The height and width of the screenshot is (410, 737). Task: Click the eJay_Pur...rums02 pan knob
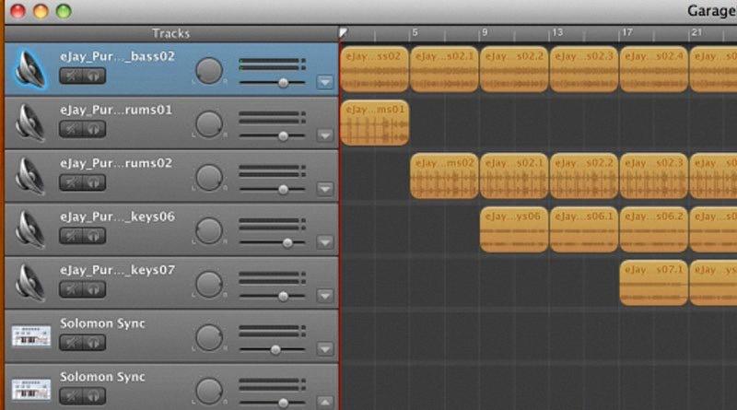[209, 177]
